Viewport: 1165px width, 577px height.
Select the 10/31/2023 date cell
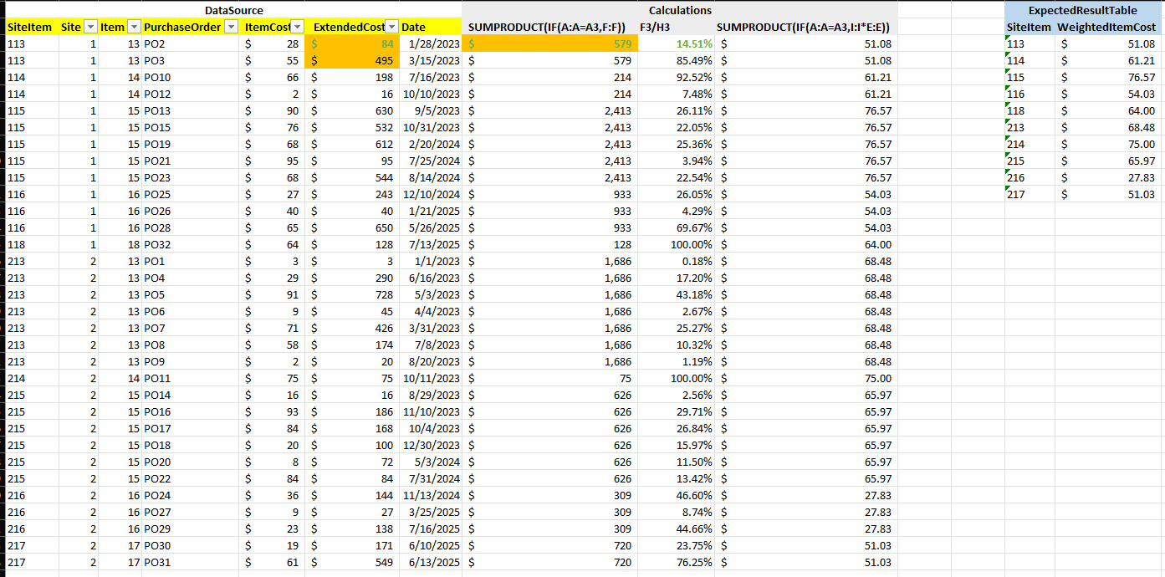pyautogui.click(x=431, y=127)
